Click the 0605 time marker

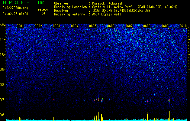pos(93,26)
